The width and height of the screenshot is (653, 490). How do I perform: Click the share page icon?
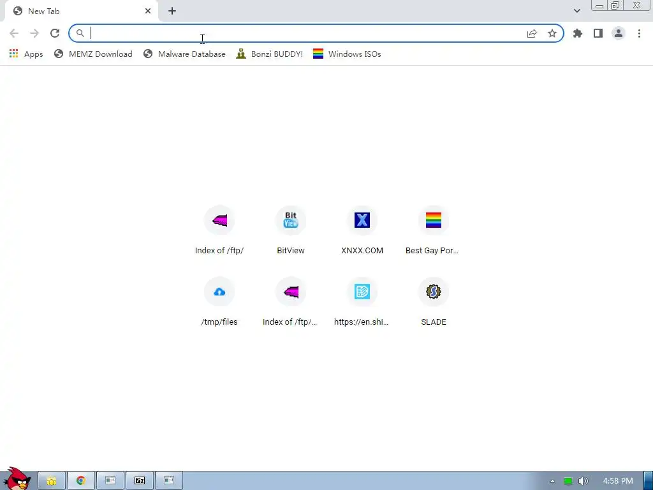532,33
